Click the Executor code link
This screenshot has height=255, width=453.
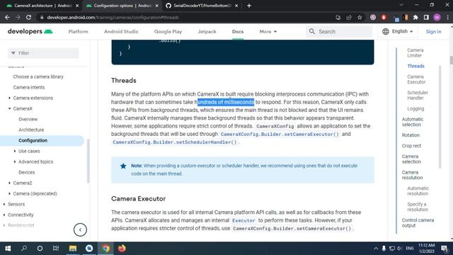pos(243,220)
